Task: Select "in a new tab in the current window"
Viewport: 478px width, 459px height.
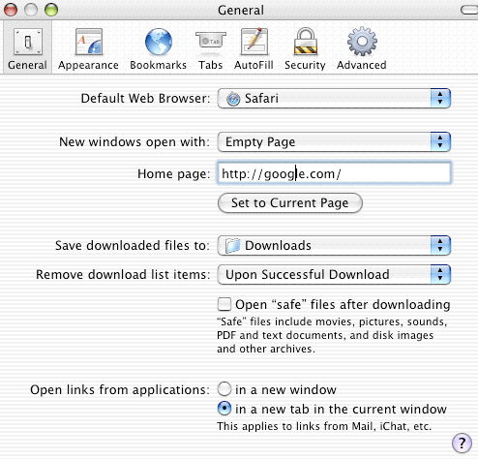Action: (224, 409)
